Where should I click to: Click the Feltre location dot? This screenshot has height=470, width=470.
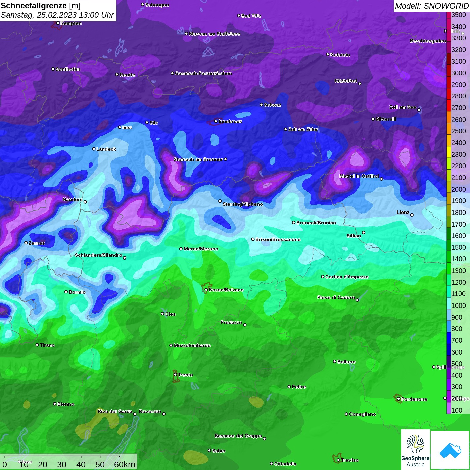point(289,387)
